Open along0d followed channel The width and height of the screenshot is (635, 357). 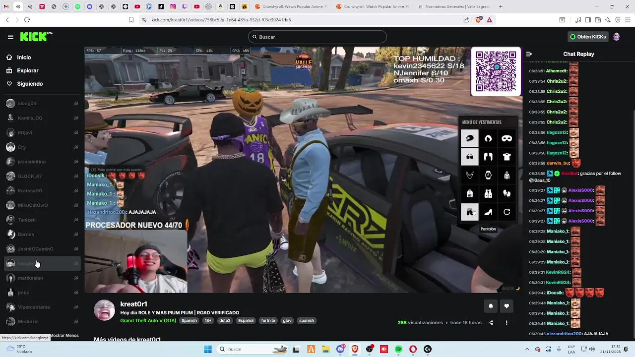tap(42, 104)
